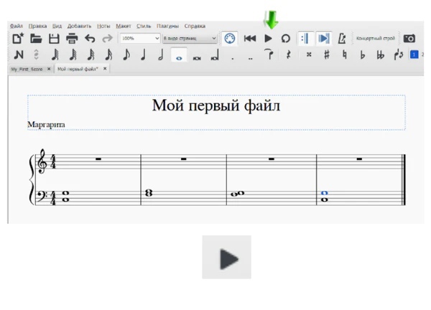Select the treble clef on the upper staff
431x310 pixels.
[x=42, y=161]
